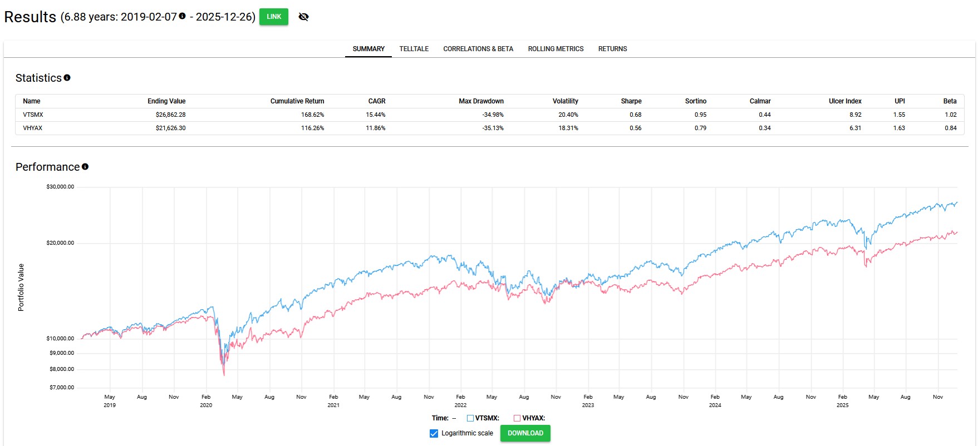Click the Statistics info icon
Screen dimensions: 978x446
(67, 78)
